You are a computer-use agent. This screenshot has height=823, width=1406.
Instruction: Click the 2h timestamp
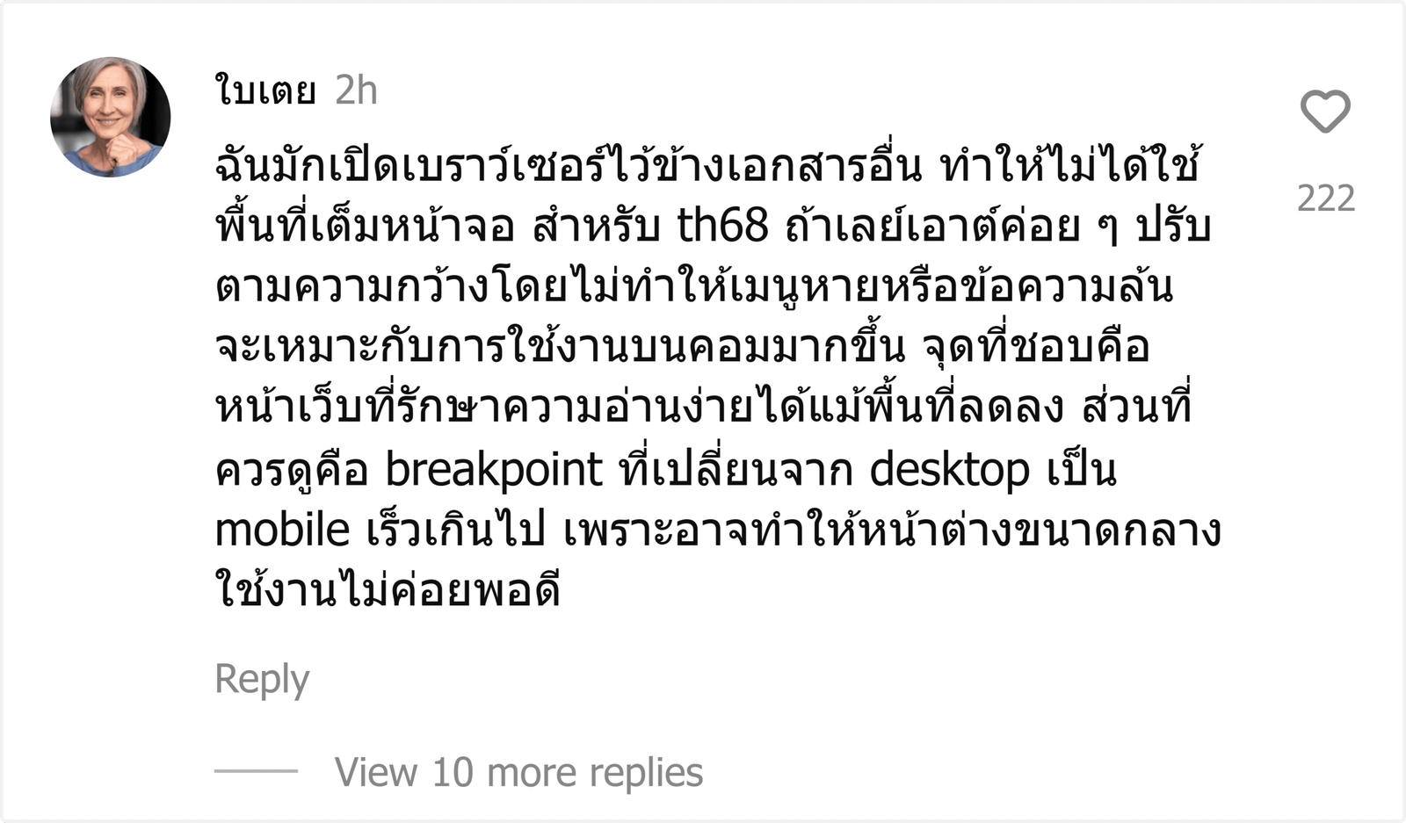pyautogui.click(x=356, y=90)
